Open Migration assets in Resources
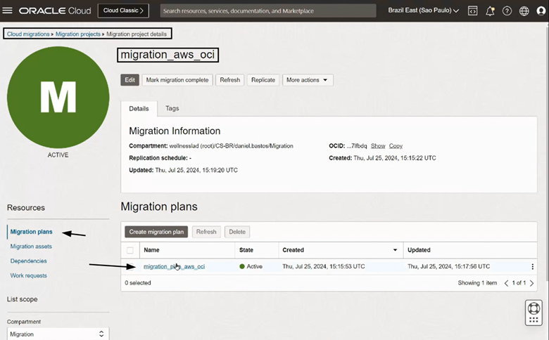 (31, 247)
